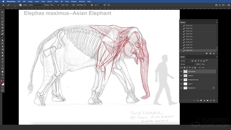Viewport: 231px width, 130px height.
Task: Open the brush Mode dropdown
Action: (x=36, y=5)
